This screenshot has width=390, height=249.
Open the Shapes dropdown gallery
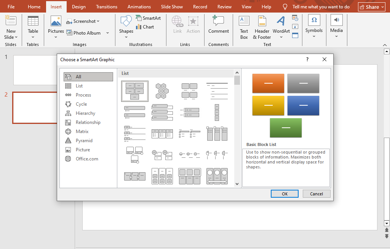(x=126, y=27)
